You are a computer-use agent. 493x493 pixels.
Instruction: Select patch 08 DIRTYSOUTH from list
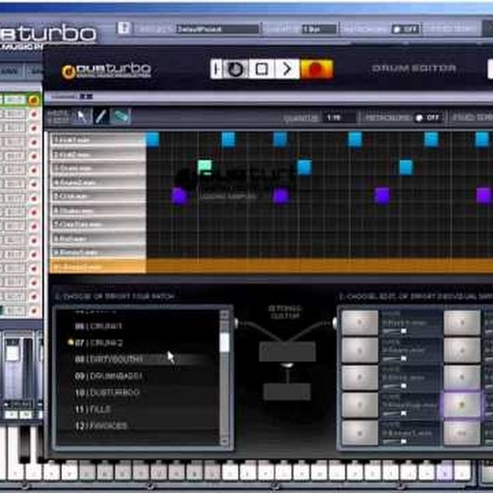(109, 359)
